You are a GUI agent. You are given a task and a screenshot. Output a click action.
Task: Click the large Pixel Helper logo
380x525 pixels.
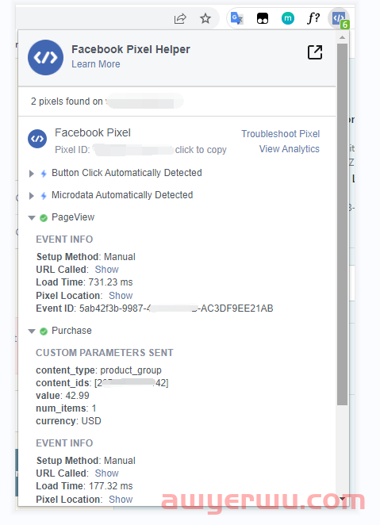tap(45, 57)
